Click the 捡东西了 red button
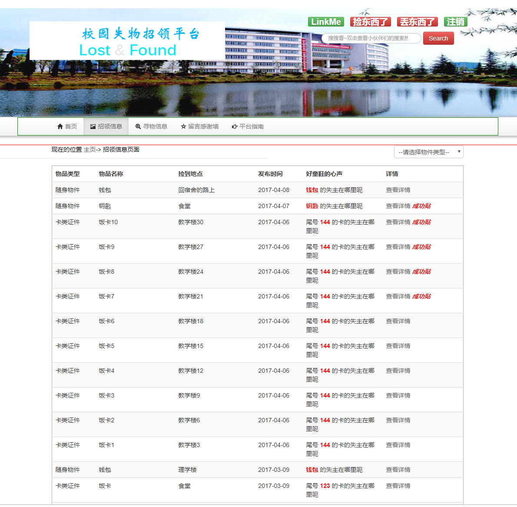Screen dimensions: 517x507 tap(370, 22)
